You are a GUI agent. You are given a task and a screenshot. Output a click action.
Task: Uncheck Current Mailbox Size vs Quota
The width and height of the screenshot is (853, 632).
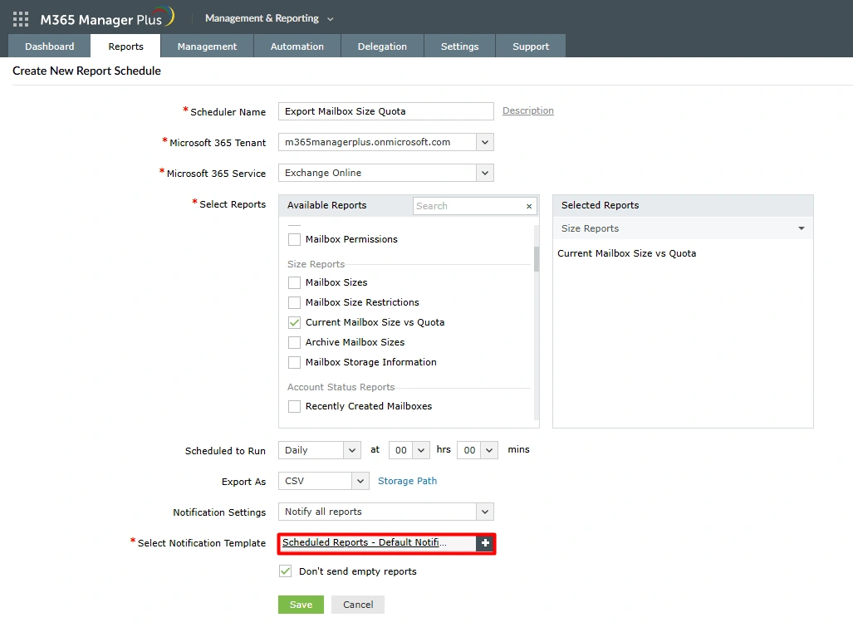[294, 322]
